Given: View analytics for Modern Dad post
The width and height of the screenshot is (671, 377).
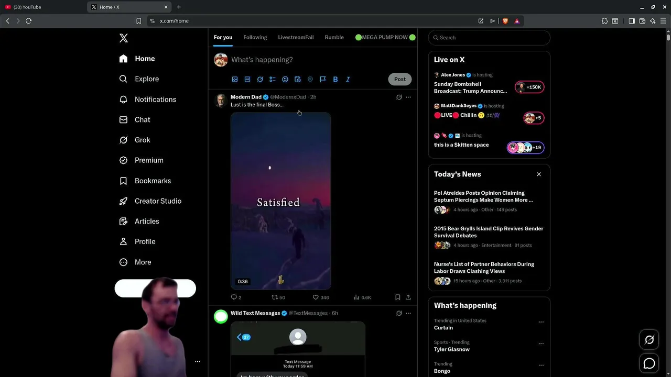Looking at the screenshot, I should [362, 297].
